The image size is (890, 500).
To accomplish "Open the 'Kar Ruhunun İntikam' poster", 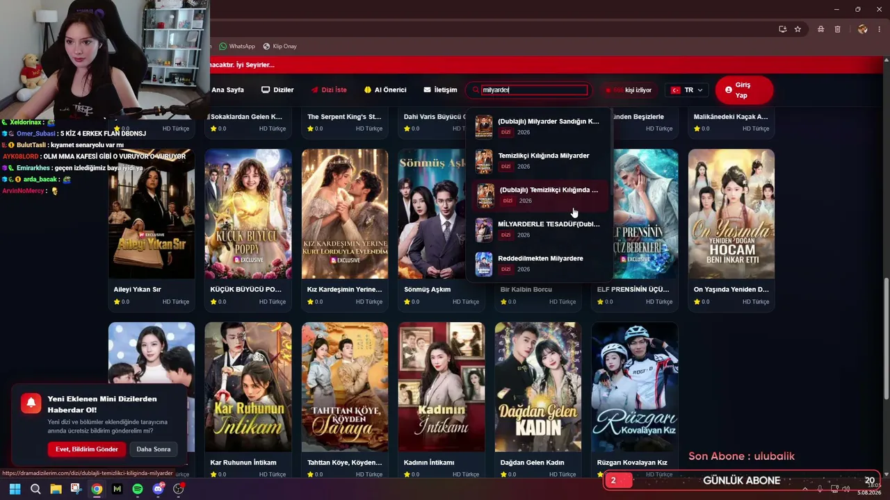I will [x=248, y=387].
